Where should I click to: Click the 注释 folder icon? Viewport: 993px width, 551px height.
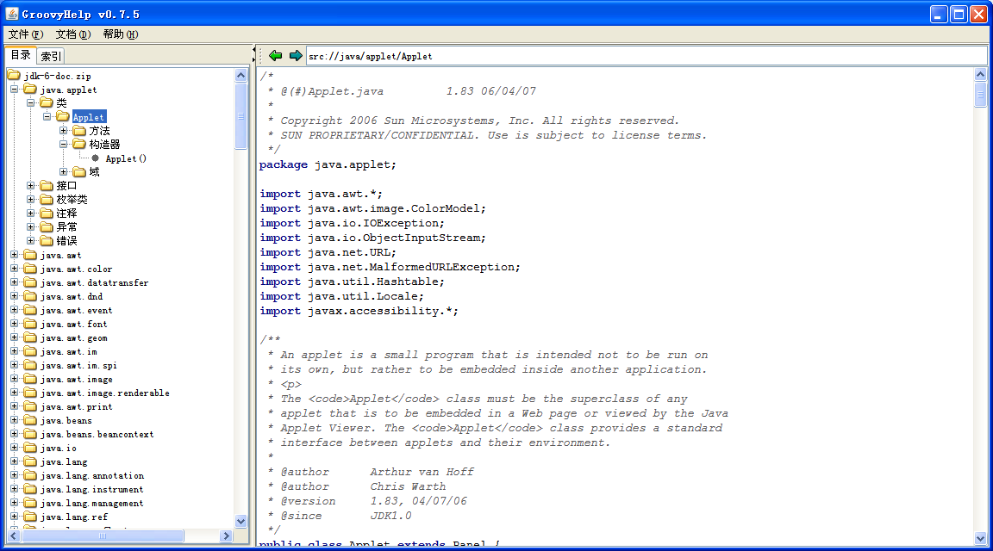[x=47, y=214]
